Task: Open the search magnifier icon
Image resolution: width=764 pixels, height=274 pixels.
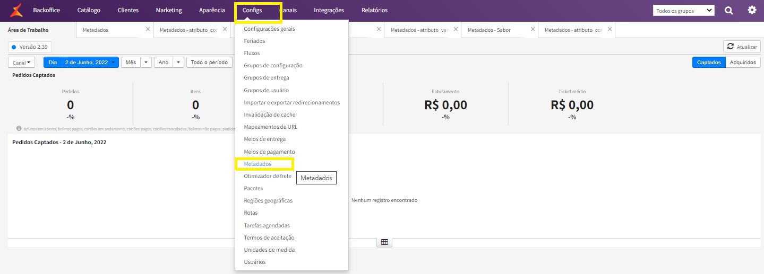Action: pos(729,10)
